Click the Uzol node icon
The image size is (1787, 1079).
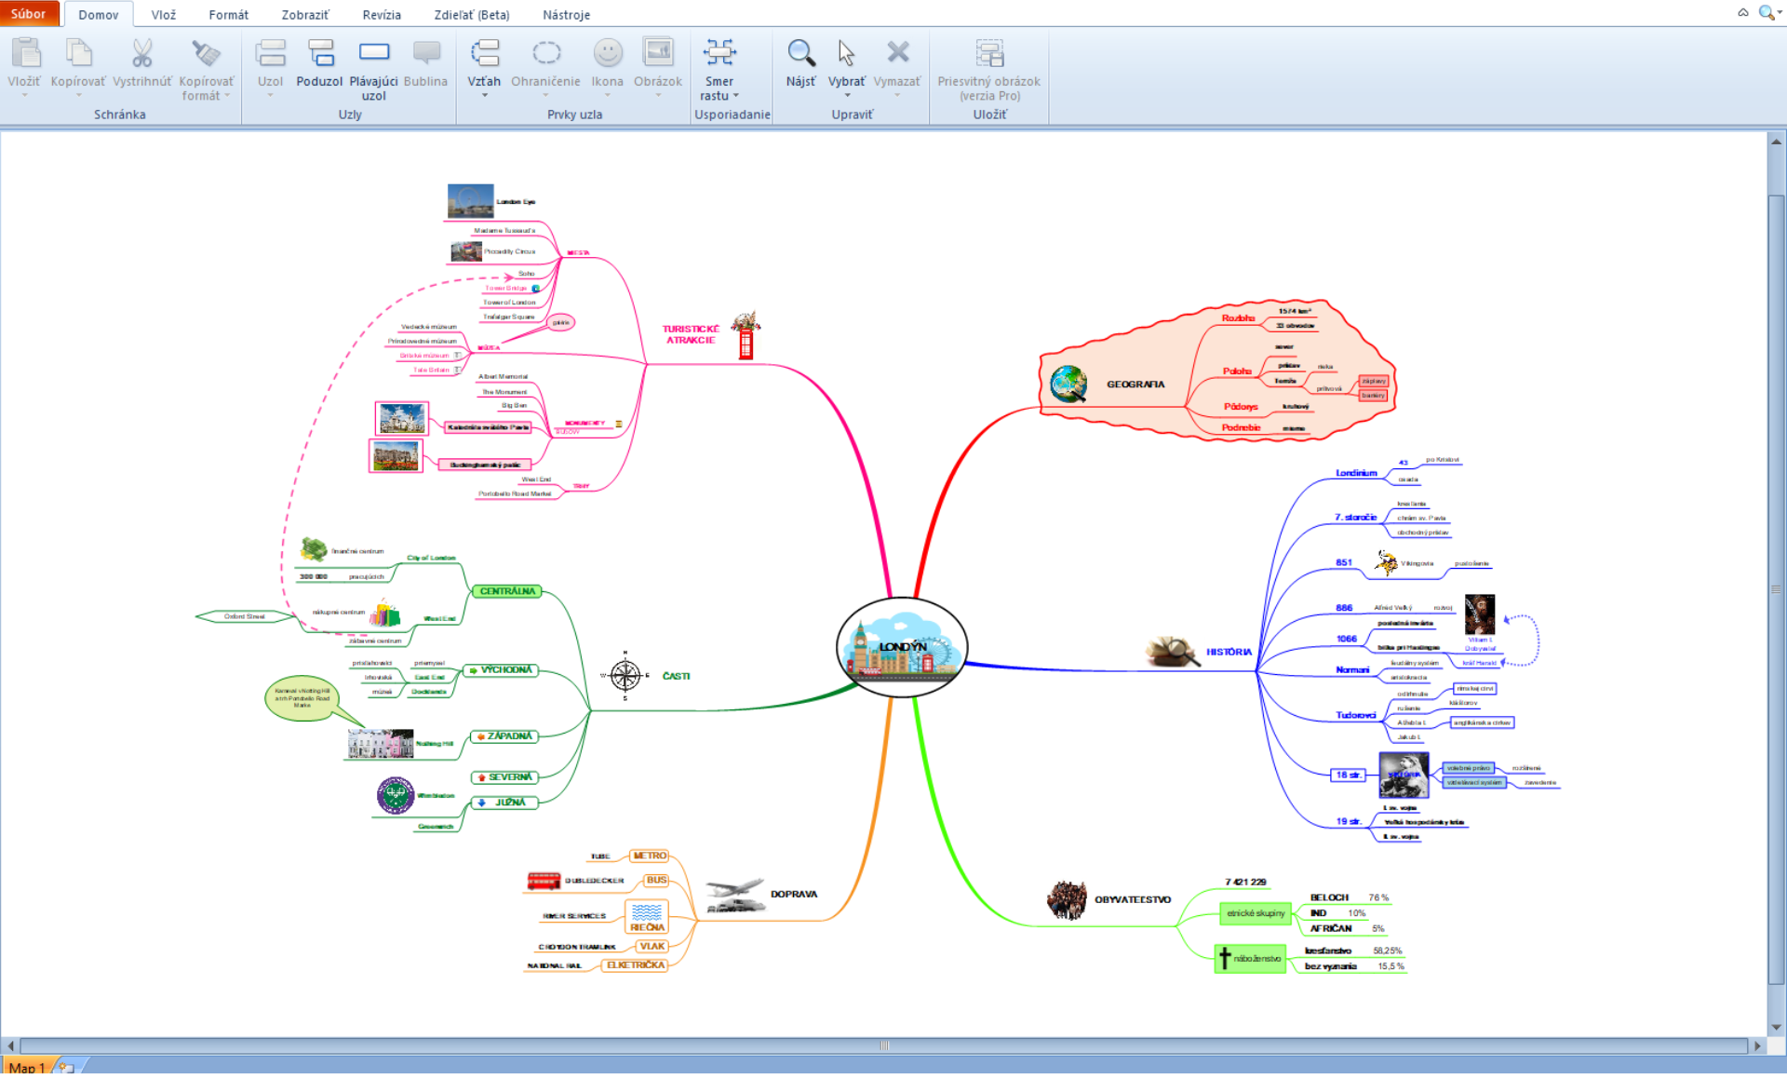271,54
